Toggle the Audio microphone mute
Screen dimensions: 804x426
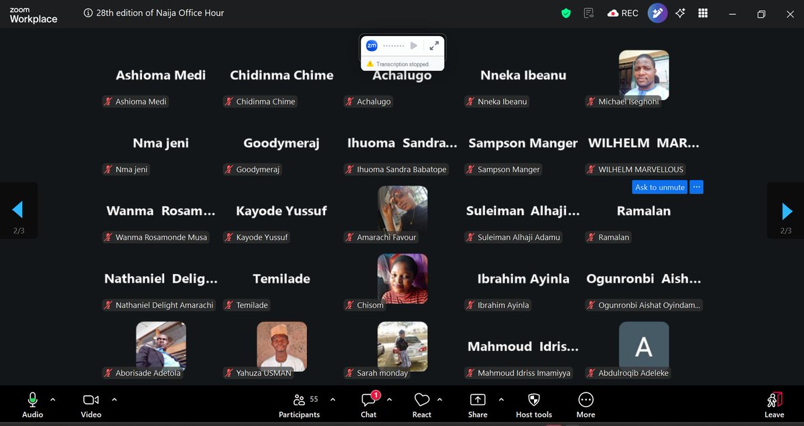pos(32,405)
